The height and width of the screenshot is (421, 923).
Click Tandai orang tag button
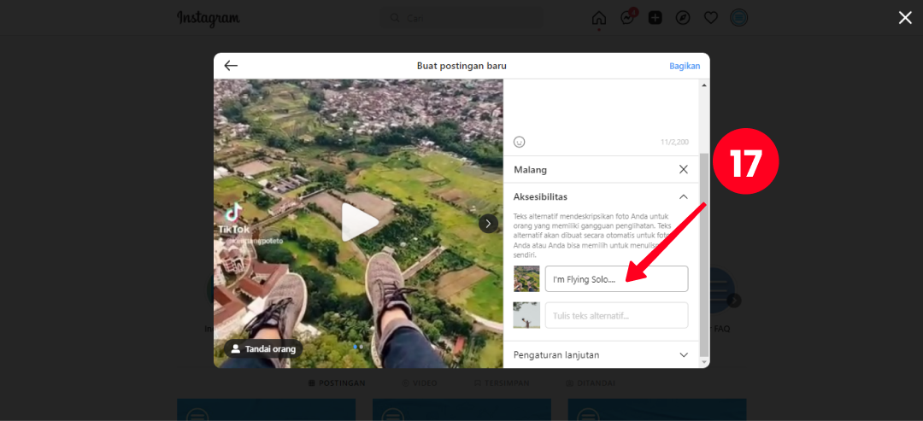263,348
